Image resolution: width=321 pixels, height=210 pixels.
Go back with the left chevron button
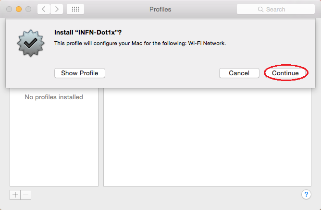pyautogui.click(x=44, y=9)
